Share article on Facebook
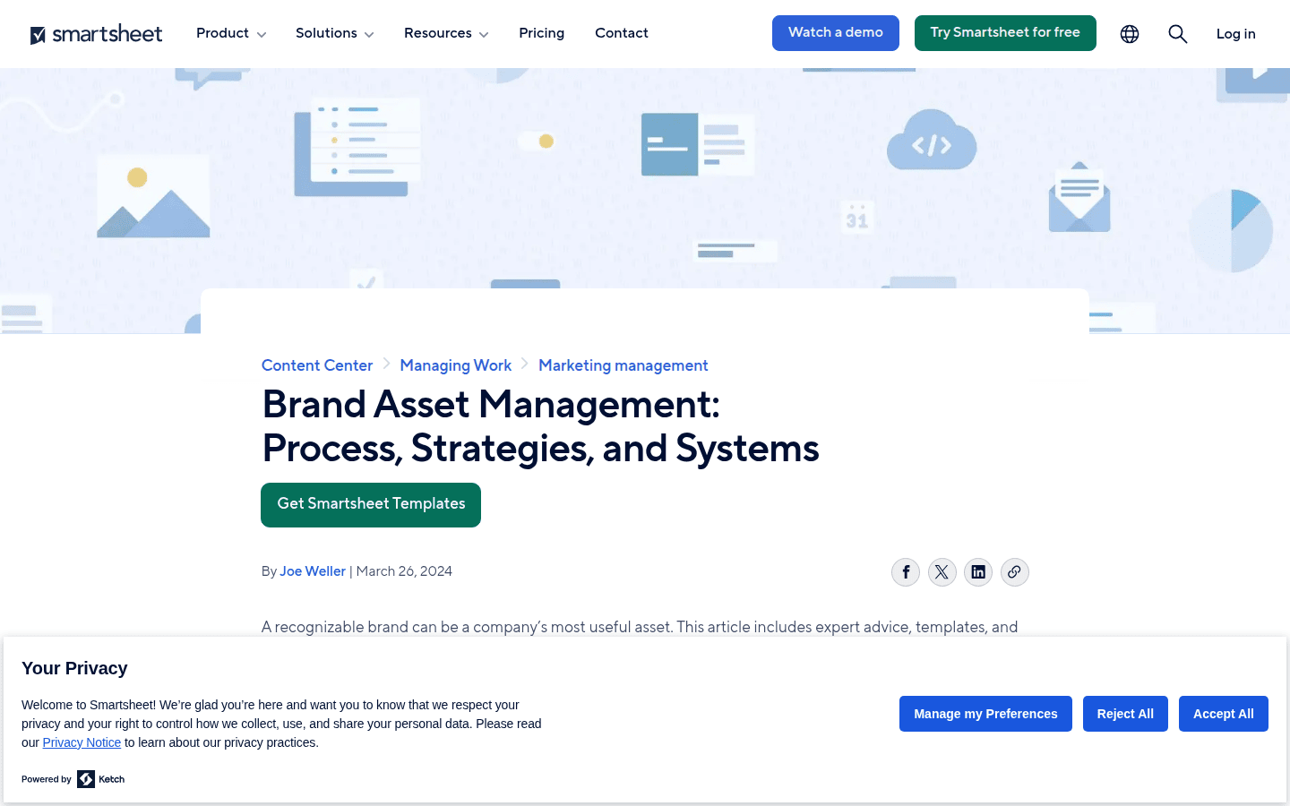The width and height of the screenshot is (1290, 806). [906, 572]
